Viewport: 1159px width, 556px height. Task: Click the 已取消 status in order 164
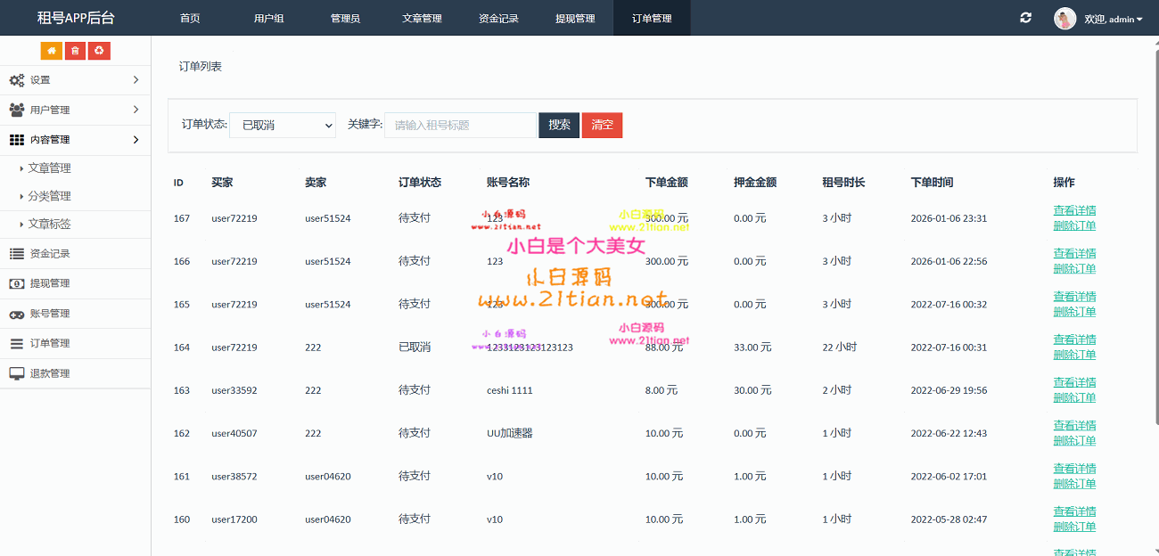click(415, 347)
